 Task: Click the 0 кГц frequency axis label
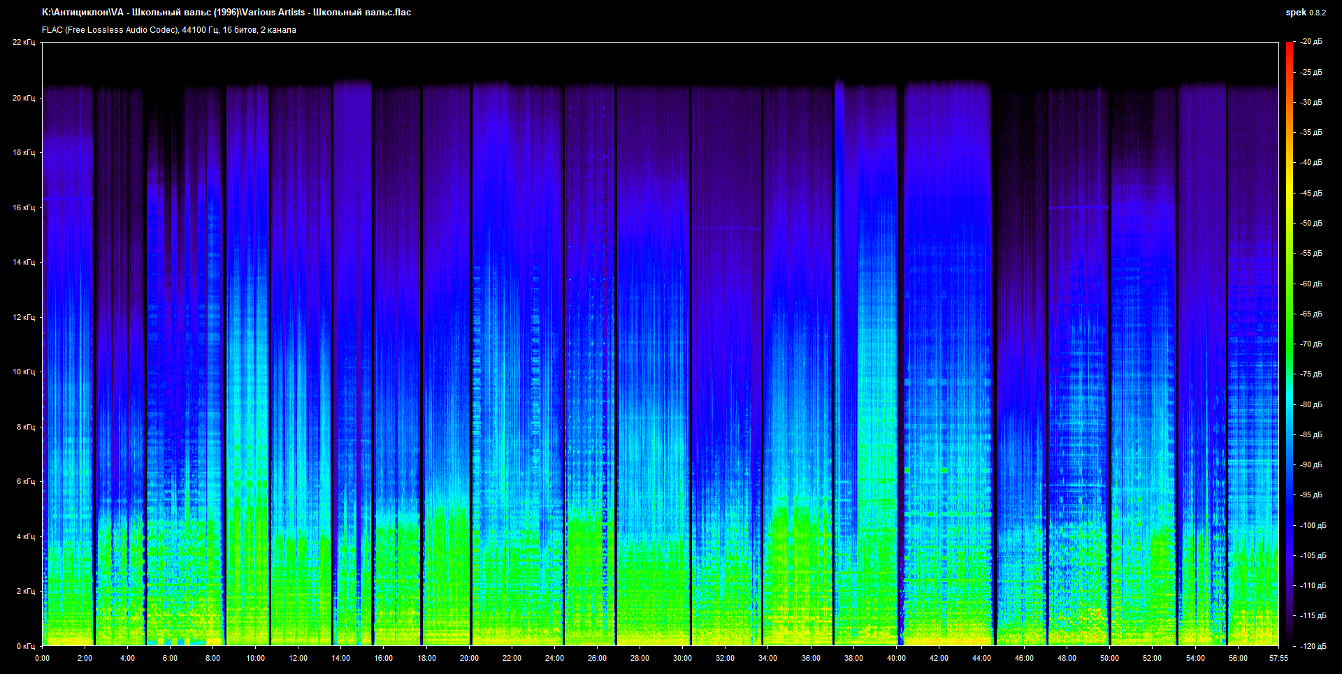click(x=24, y=646)
